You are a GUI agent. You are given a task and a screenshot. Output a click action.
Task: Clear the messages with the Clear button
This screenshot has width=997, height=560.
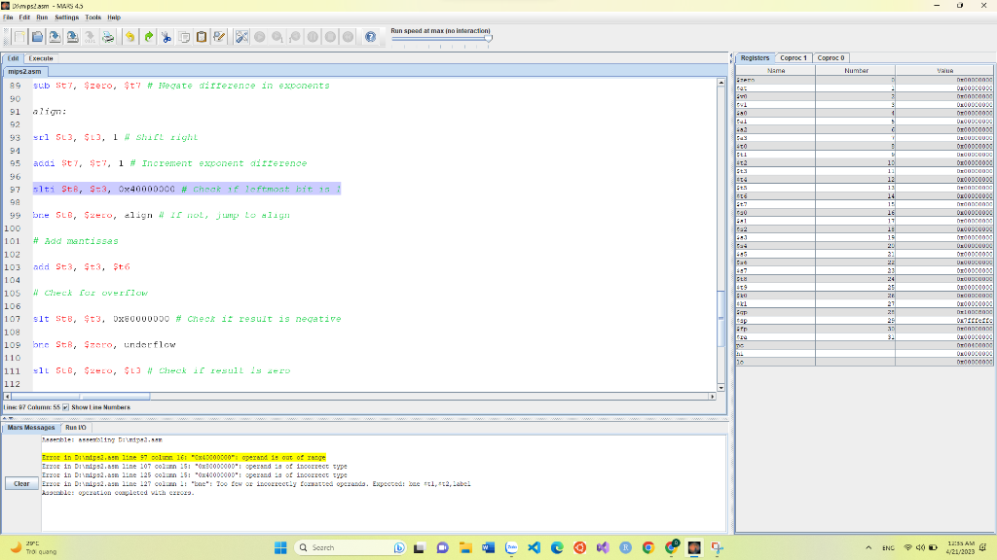21,483
